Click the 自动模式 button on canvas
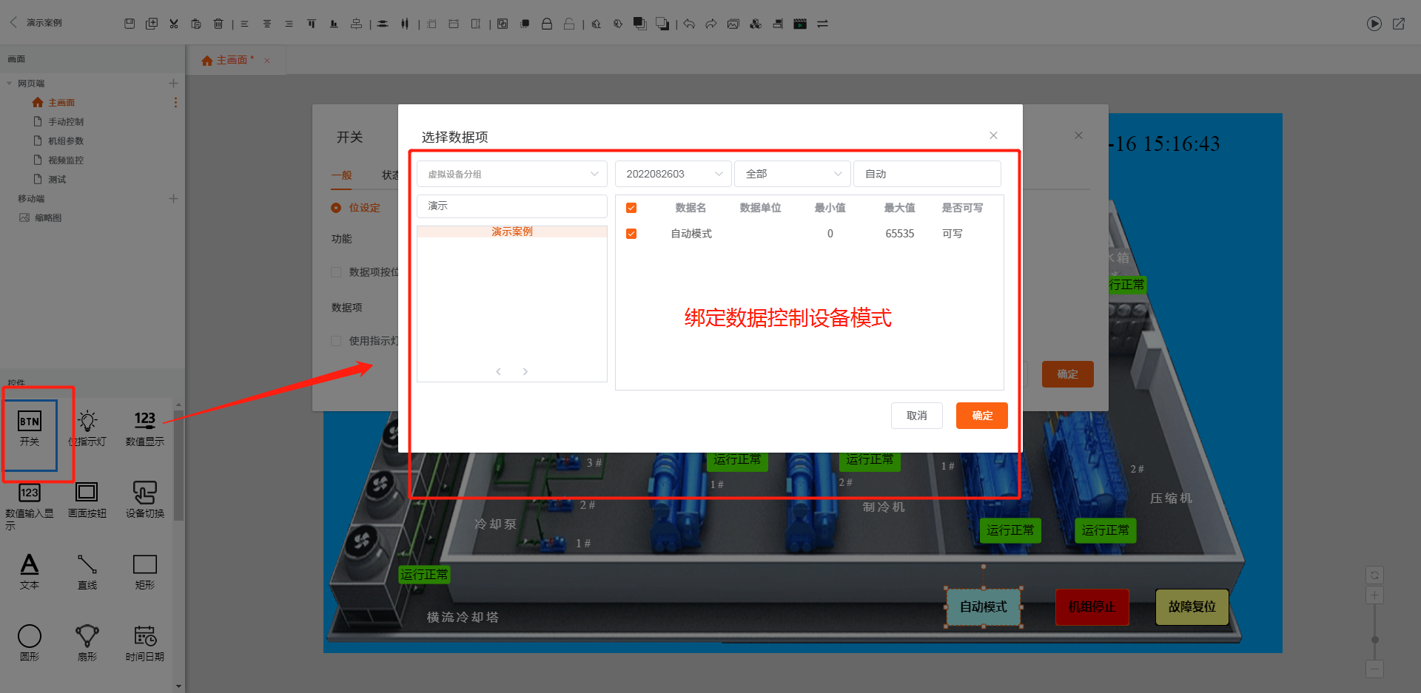 984,606
